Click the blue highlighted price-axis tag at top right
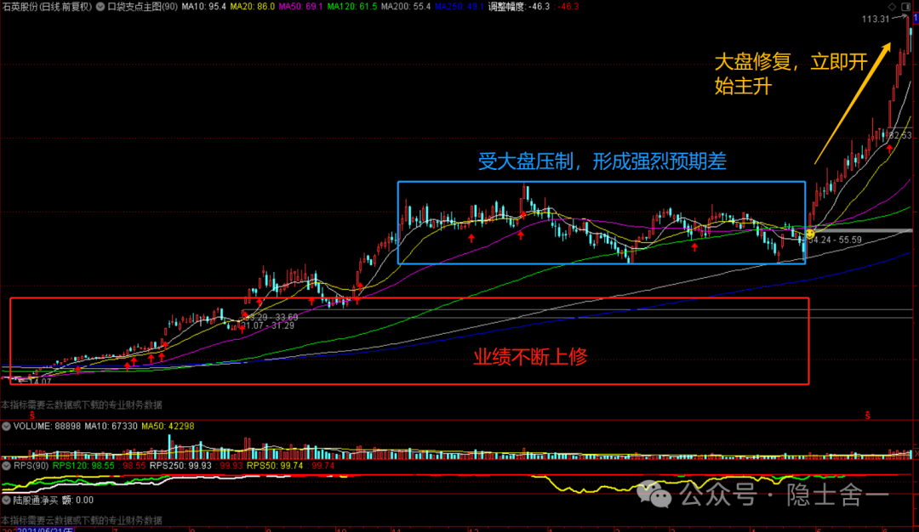The height and width of the screenshot is (532, 919). [916, 19]
